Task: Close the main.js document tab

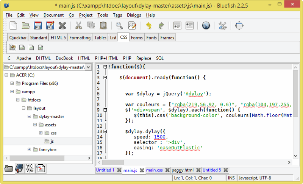Action: point(142,170)
